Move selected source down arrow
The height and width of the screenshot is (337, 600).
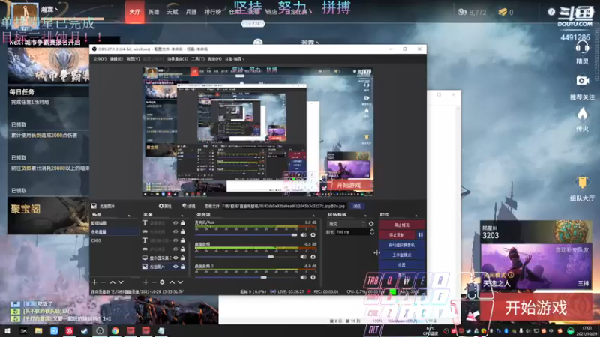(180, 282)
